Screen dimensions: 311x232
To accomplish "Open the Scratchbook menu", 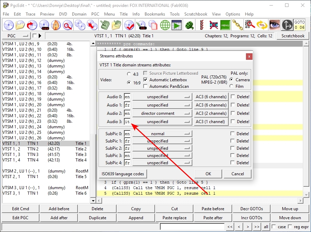I will [x=196, y=14].
